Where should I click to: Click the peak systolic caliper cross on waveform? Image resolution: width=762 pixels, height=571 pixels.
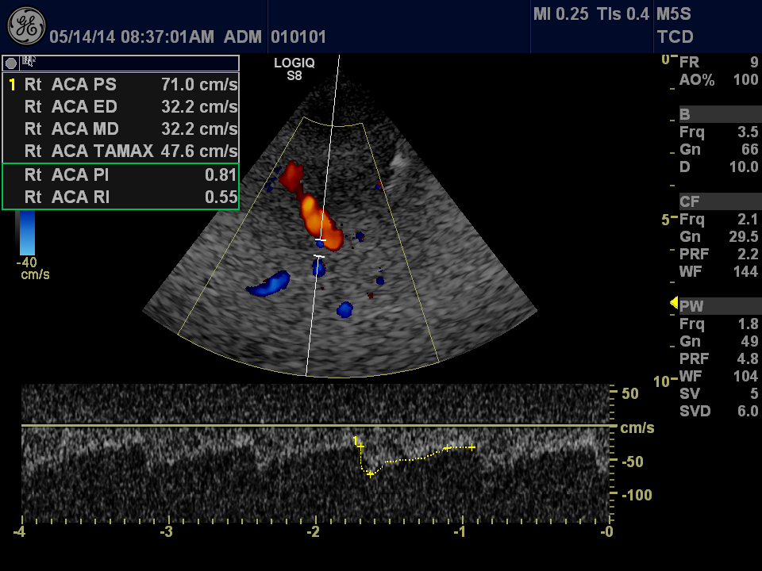click(370, 473)
